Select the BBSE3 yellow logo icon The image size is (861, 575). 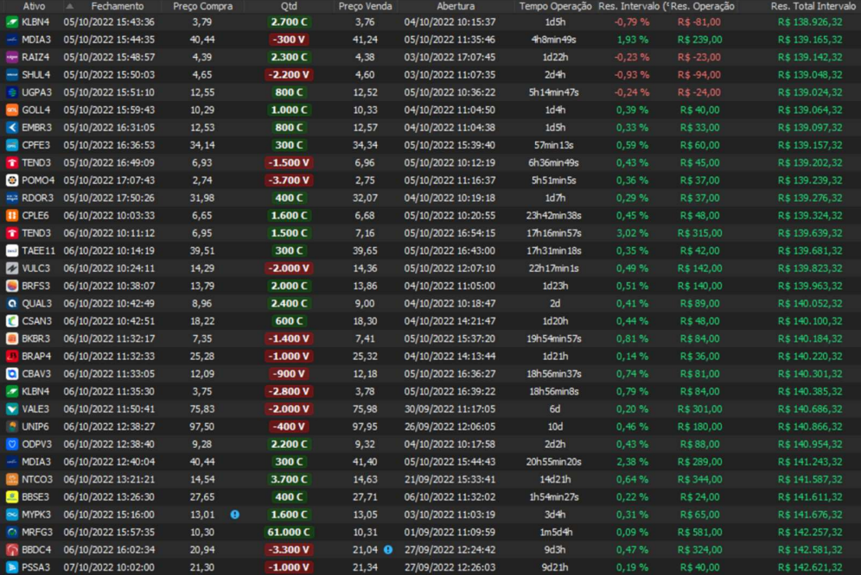[x=12, y=496]
